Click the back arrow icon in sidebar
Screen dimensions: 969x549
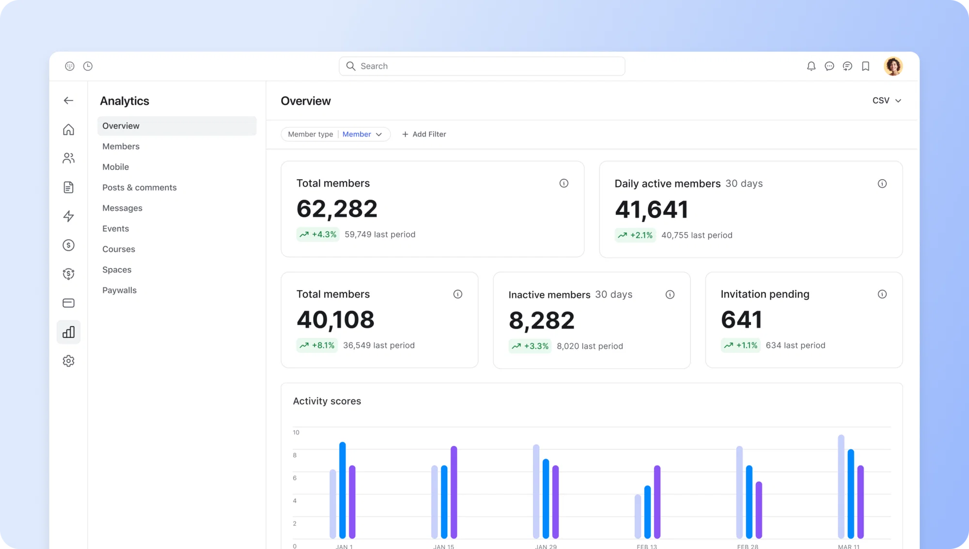click(68, 100)
